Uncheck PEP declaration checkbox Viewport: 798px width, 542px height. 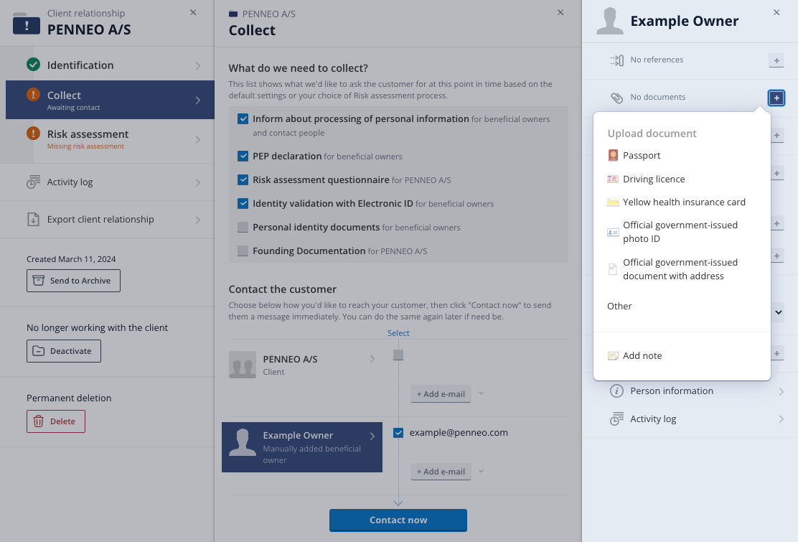click(x=243, y=156)
